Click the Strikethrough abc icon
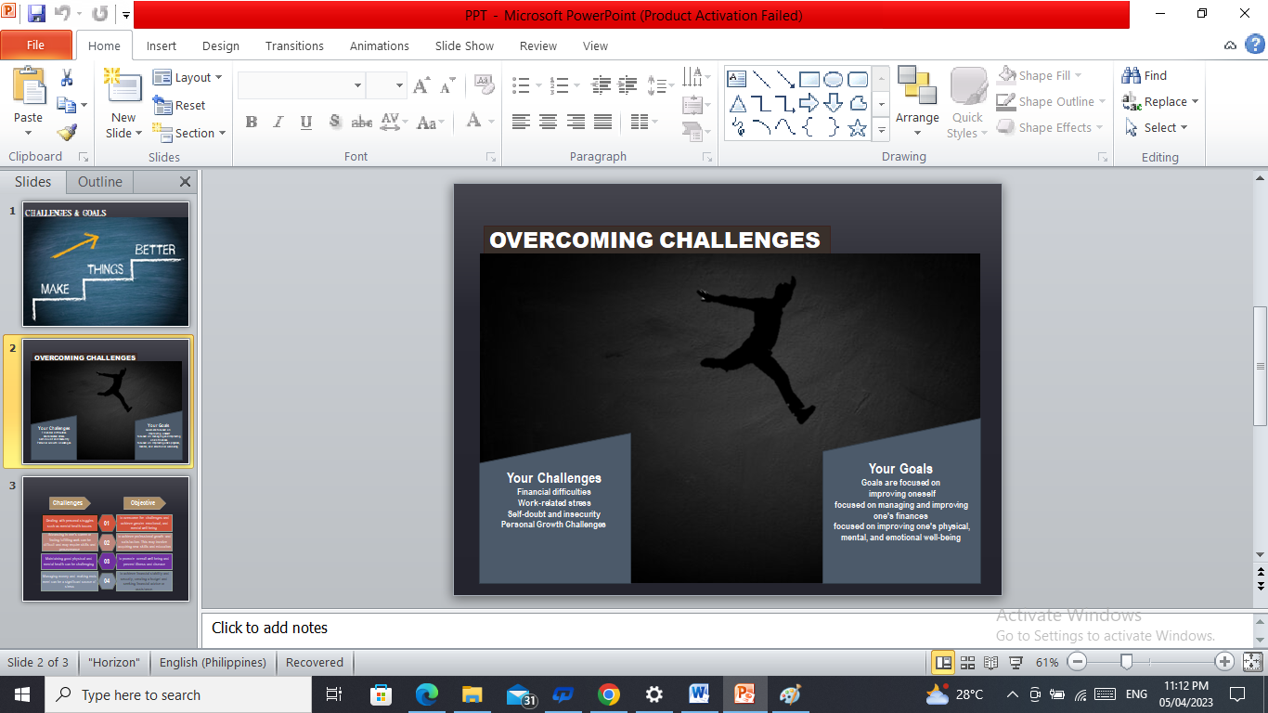 pyautogui.click(x=362, y=122)
